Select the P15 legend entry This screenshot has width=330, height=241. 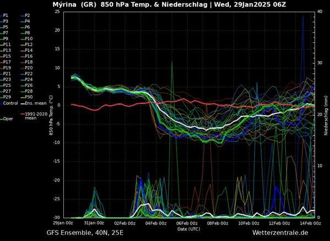(x=7, y=56)
